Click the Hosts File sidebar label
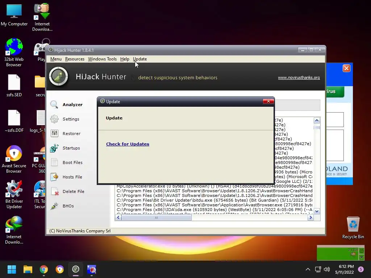The width and height of the screenshot is (371, 278). pos(72,177)
